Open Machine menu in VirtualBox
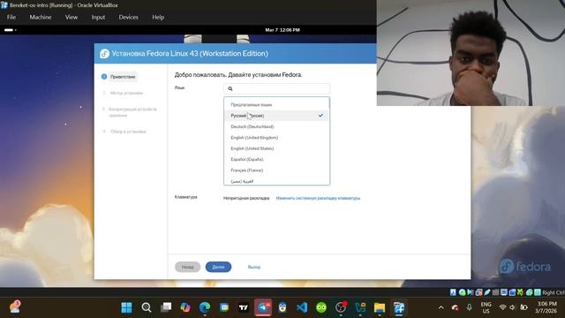Screen dimensions: 565x318 coord(41,17)
